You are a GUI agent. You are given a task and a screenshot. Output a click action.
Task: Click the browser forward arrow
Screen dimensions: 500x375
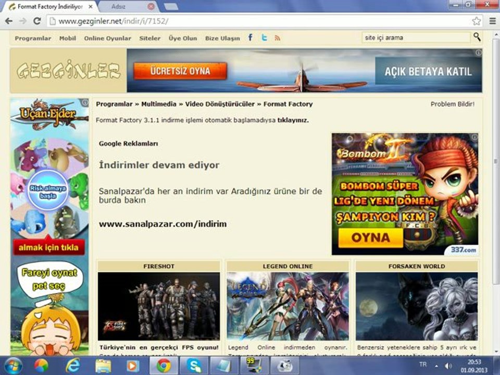pyautogui.click(x=23, y=21)
